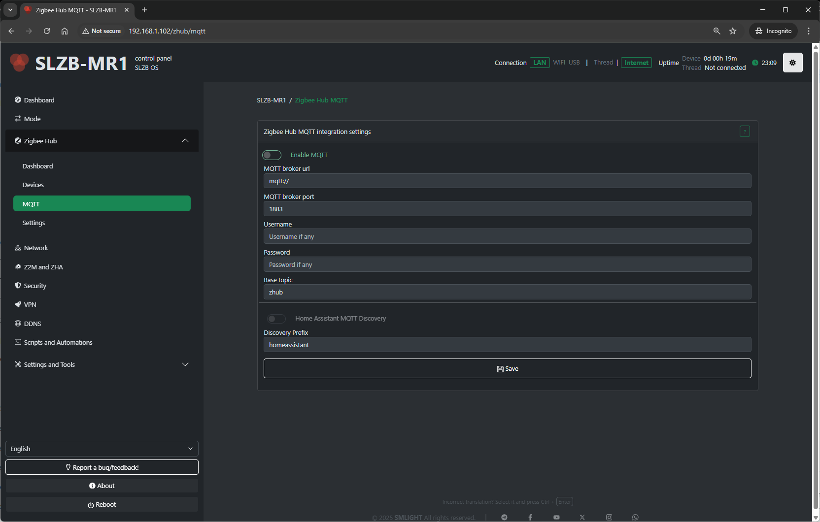Collapse the Zigbee Hub sidebar section

pos(185,141)
